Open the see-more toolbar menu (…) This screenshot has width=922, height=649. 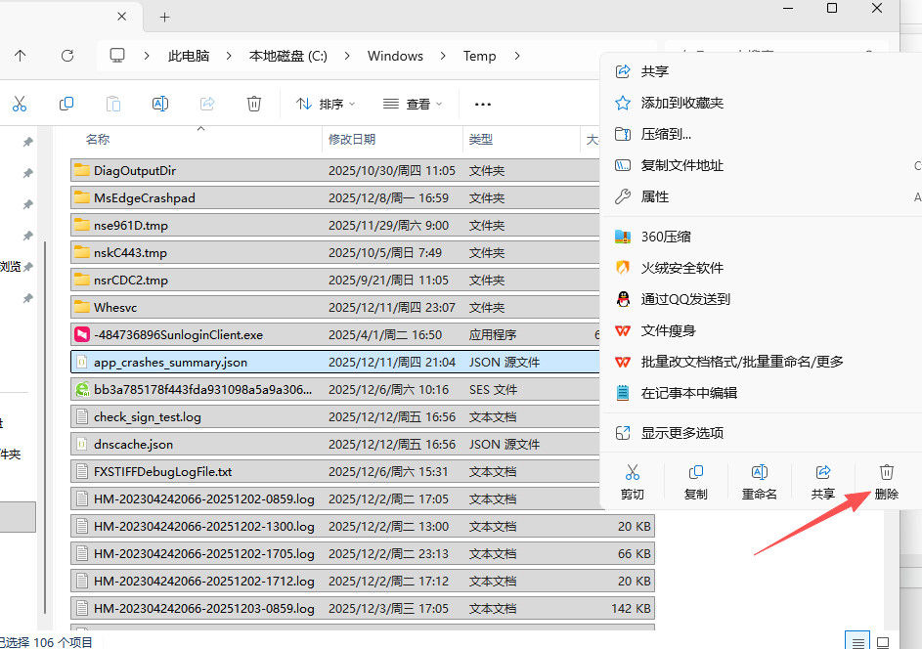482,103
